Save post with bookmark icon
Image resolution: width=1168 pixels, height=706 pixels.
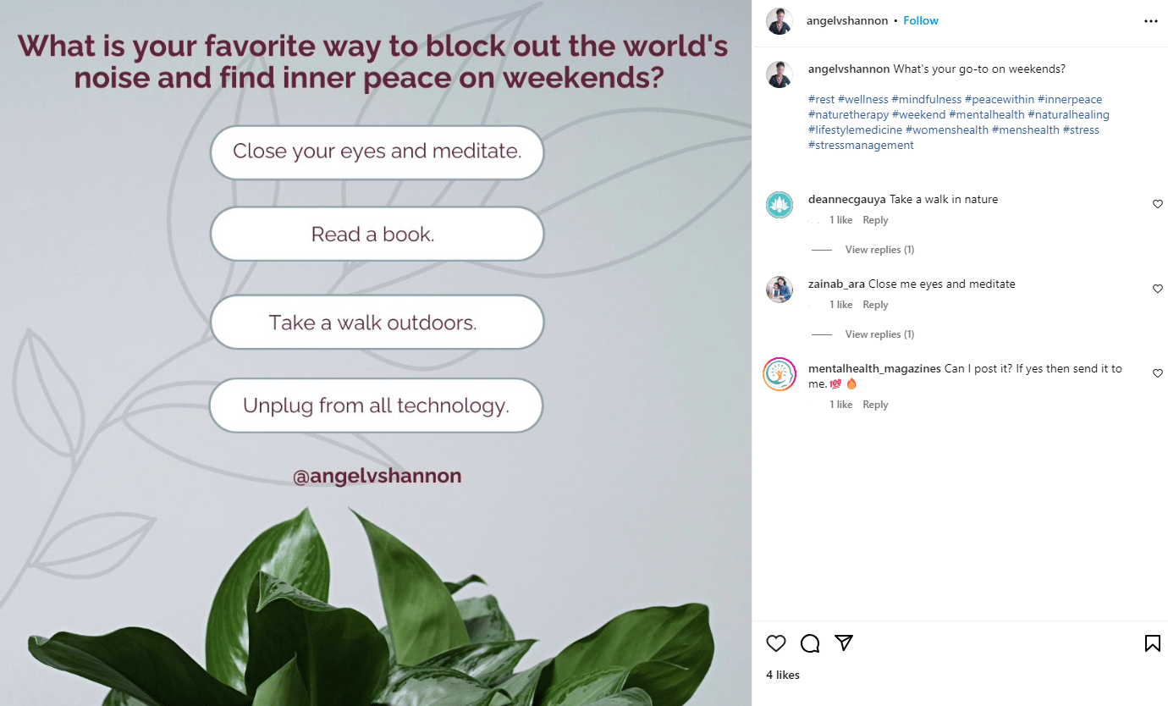pyautogui.click(x=1152, y=643)
